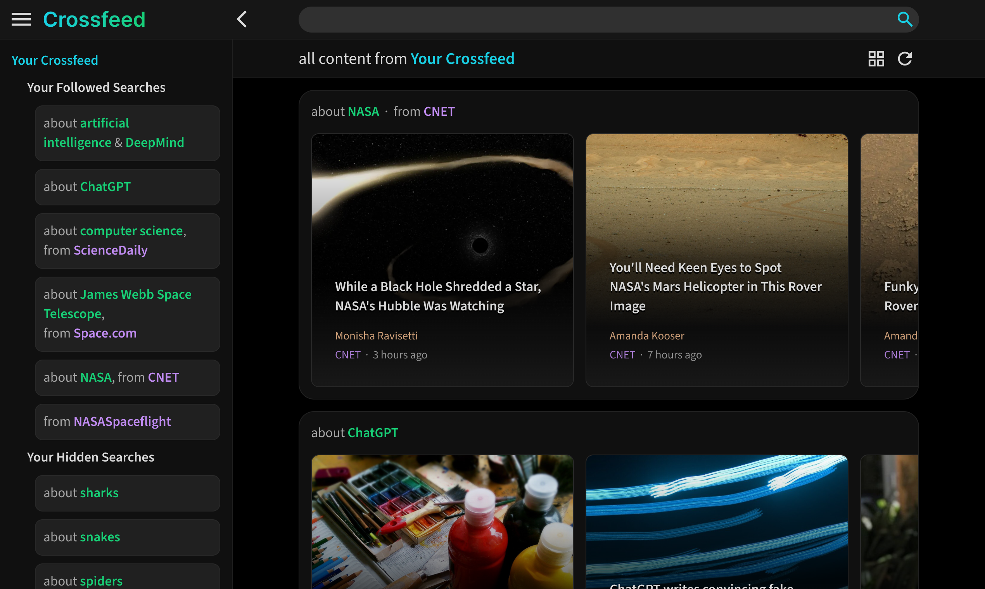Screen dimensions: 985x589
Task: Open Mars Helicopter Rover Image article
Action: tap(715, 287)
